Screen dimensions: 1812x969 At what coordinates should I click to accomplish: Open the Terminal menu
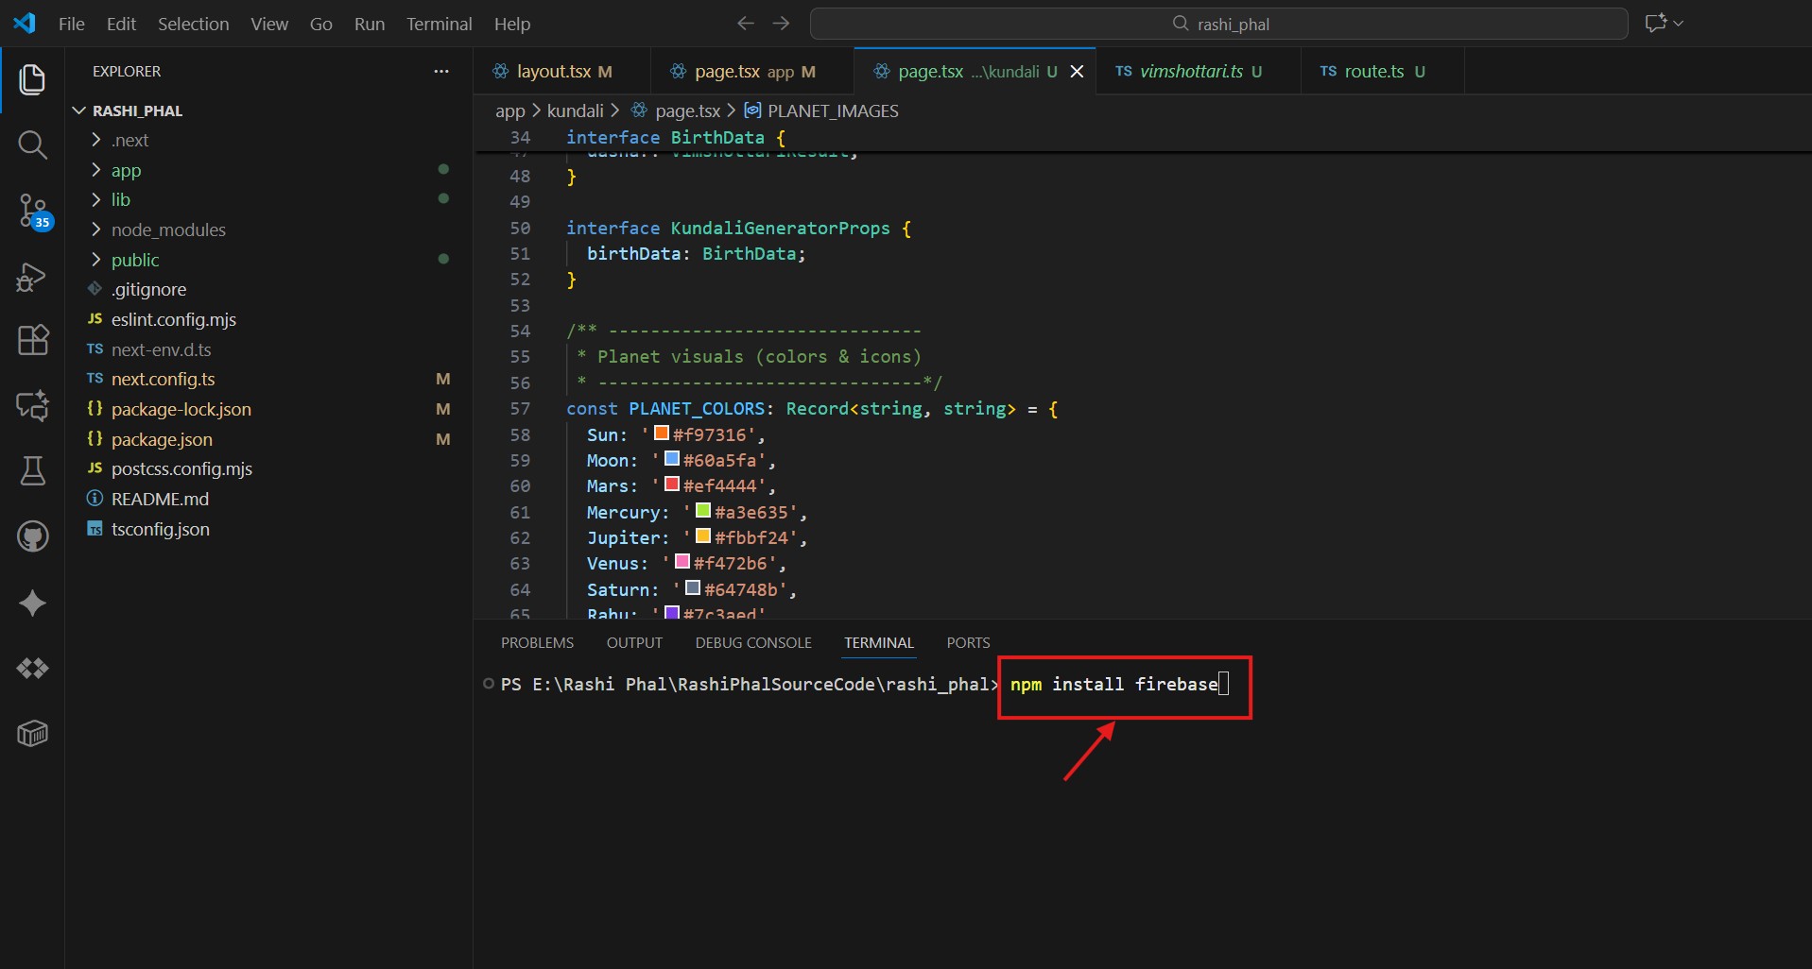tap(439, 24)
